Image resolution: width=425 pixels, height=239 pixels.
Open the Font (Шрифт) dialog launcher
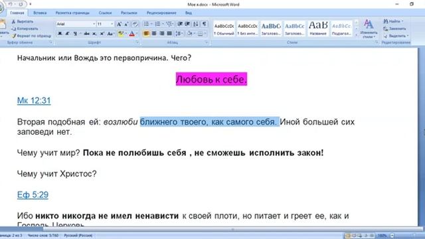(x=137, y=42)
